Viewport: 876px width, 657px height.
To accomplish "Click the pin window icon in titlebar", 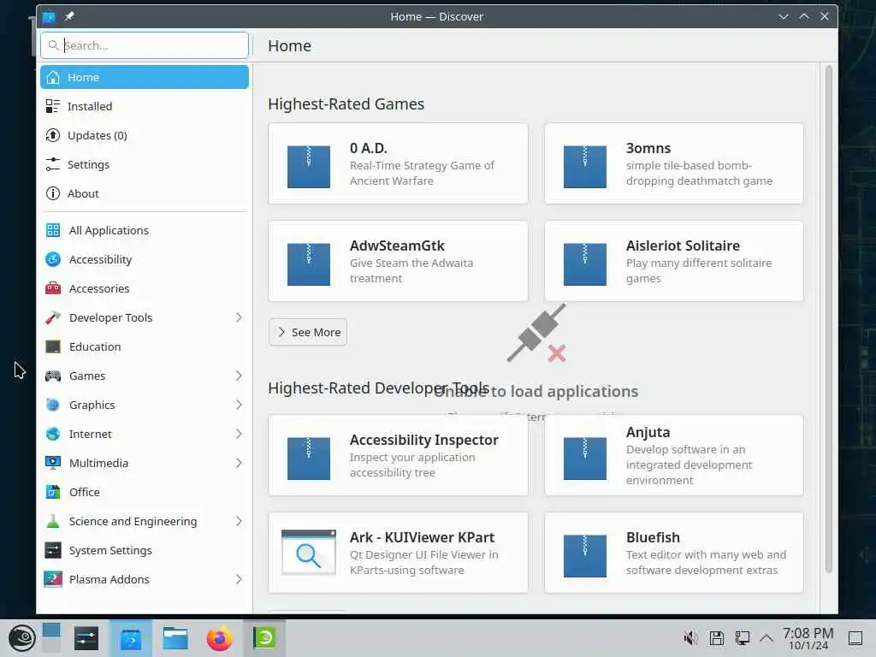I will (69, 16).
